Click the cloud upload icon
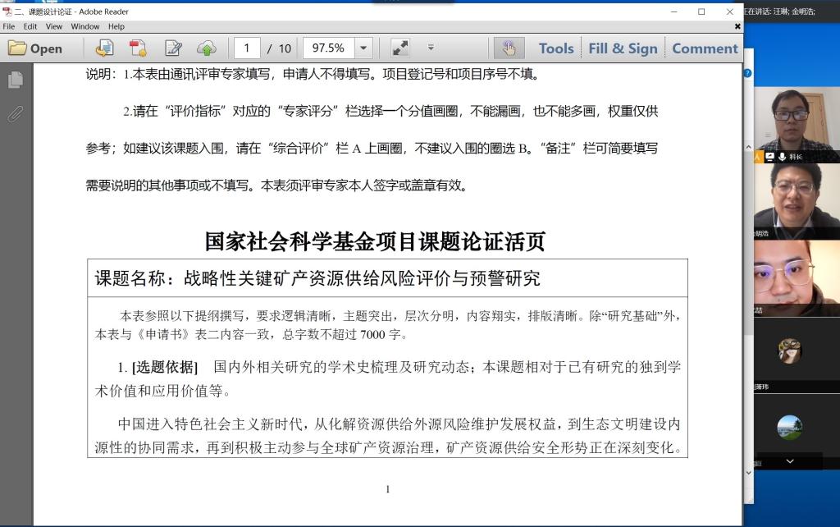The image size is (840, 527). click(207, 48)
